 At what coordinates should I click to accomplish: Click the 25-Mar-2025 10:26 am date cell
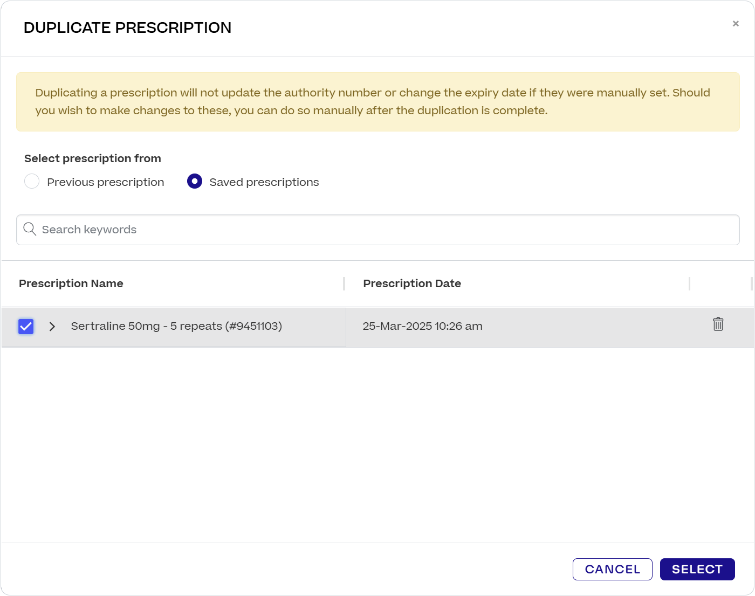422,327
